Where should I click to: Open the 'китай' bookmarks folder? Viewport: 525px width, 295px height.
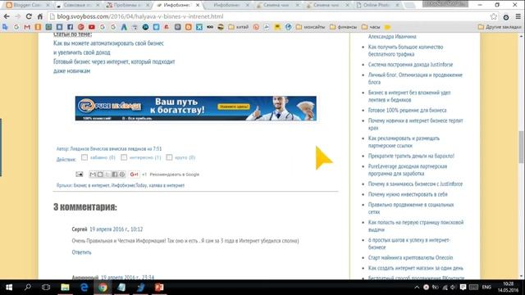click(238, 27)
